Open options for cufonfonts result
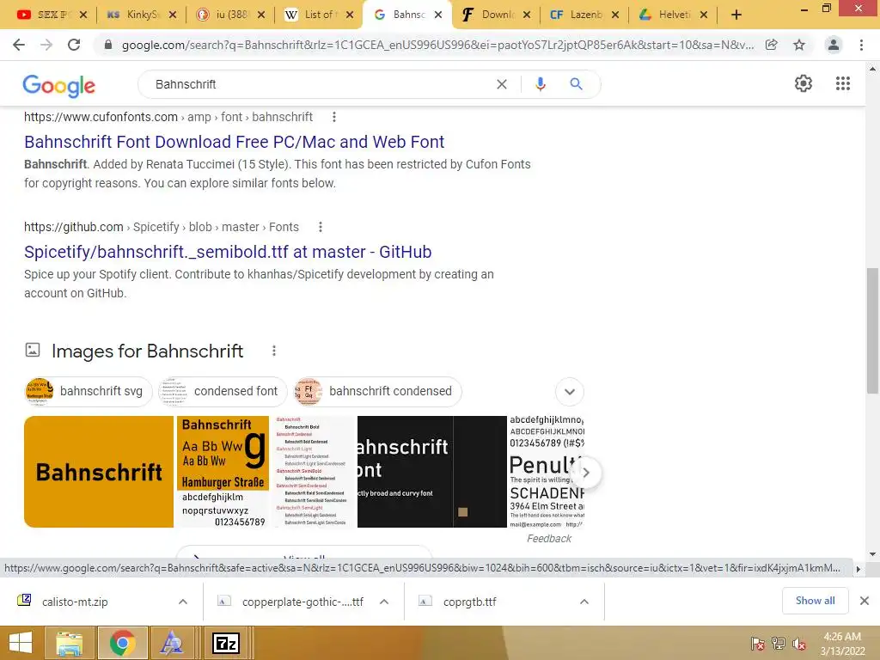Screen dimensions: 880x660 (334, 117)
